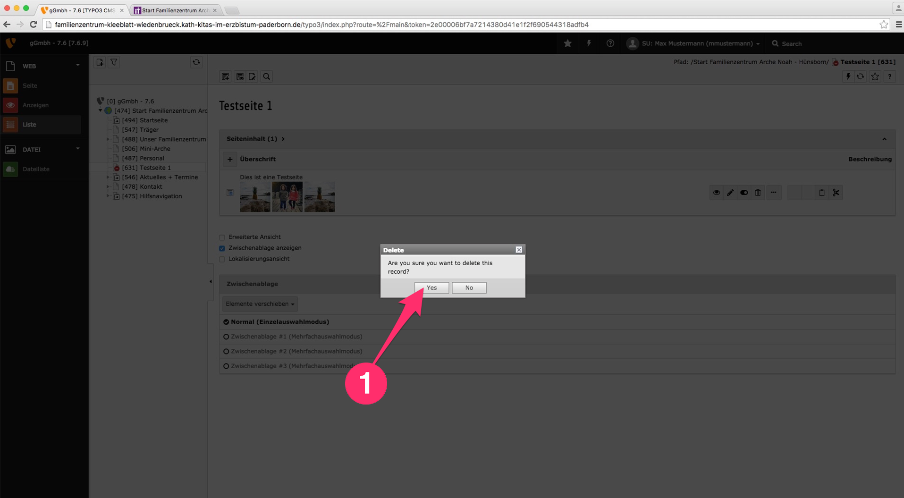Image resolution: width=904 pixels, height=498 pixels.
Task: Click the filter icon above page tree
Action: [x=114, y=62]
